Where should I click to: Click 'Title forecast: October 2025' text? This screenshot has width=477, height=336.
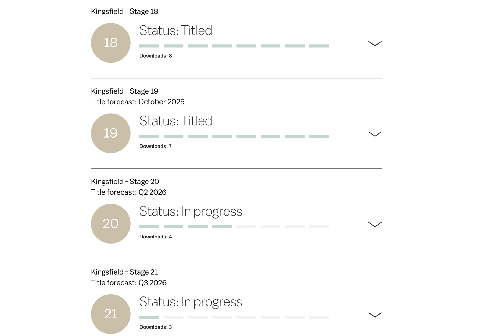point(137,102)
